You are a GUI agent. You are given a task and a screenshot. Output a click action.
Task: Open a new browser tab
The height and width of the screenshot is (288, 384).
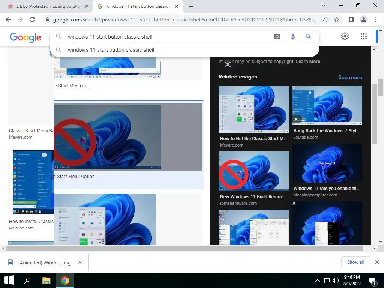point(191,6)
